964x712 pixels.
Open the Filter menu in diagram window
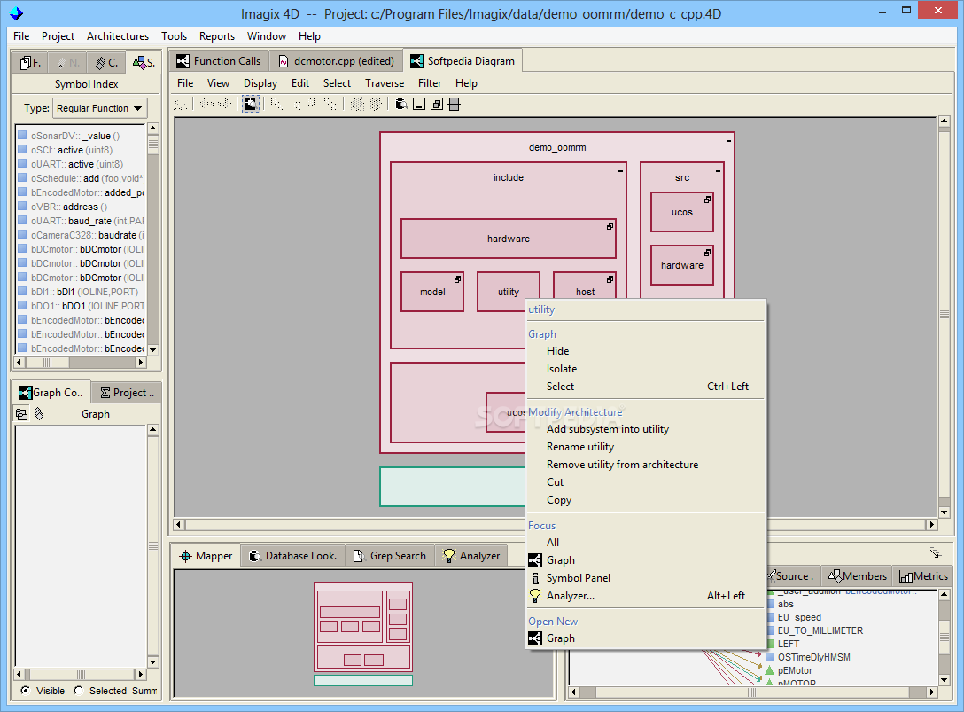pos(430,83)
